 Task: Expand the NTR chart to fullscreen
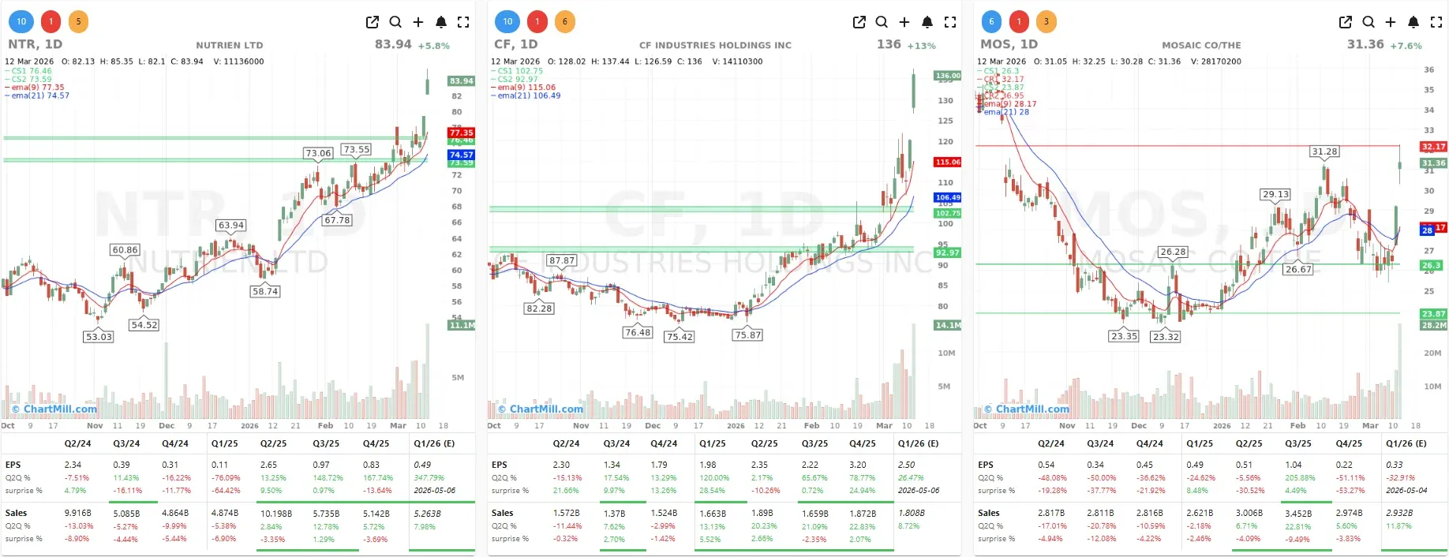pos(464,22)
